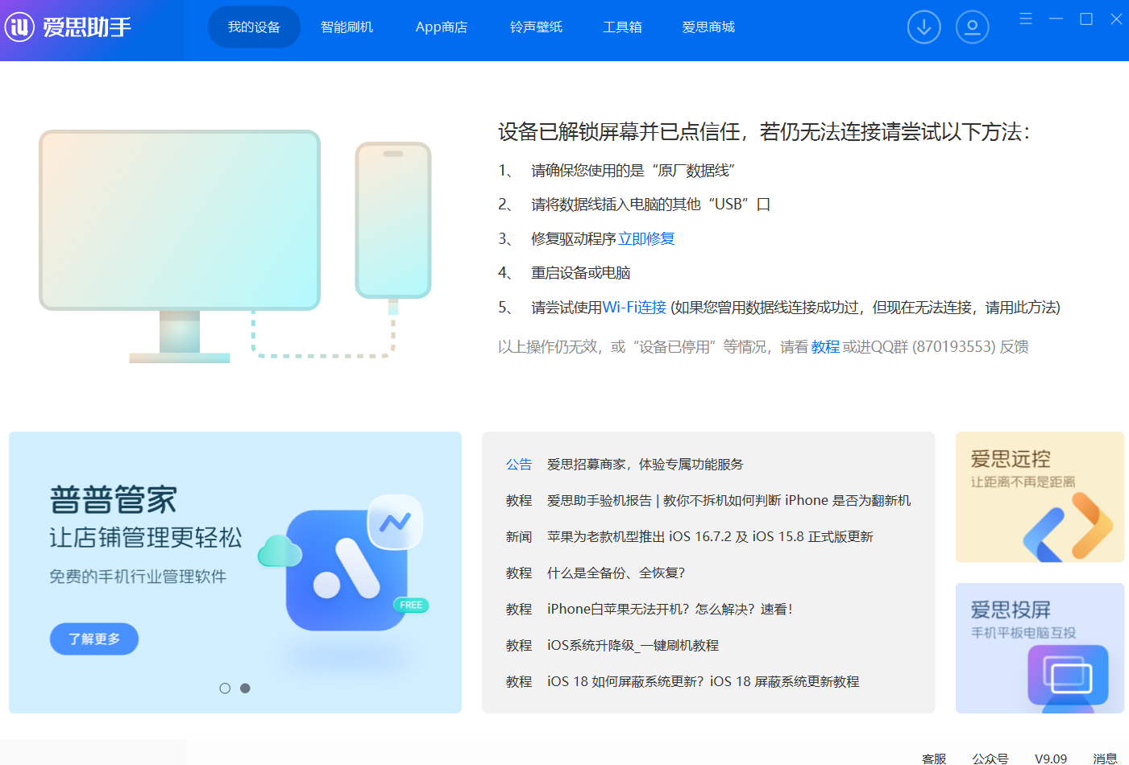Maximize the application window

pyautogui.click(x=1085, y=19)
